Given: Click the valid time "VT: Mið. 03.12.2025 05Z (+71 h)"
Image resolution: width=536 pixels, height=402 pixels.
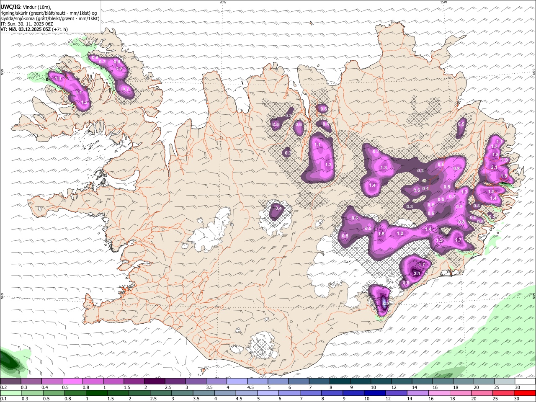Looking at the screenshot, I should [34, 29].
